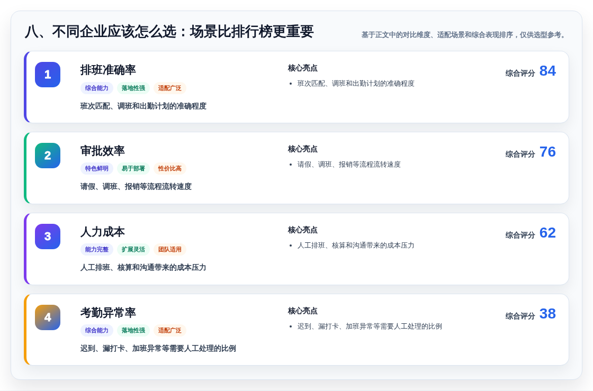Click the 易于部署 tag
Viewport: 593px width, 391px height.
[133, 168]
